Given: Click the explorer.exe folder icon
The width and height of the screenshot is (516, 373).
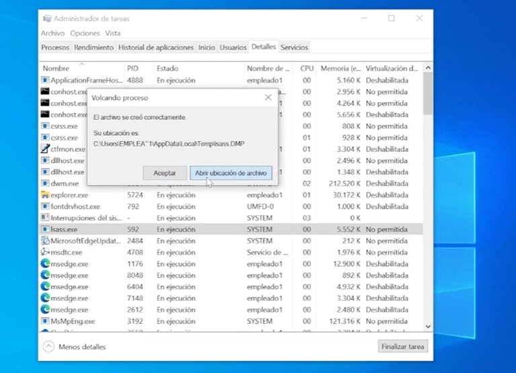Looking at the screenshot, I should (45, 195).
